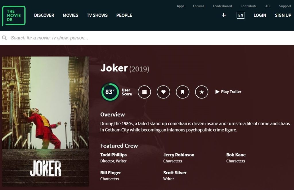
Task: Play the Joker trailer
Action: click(x=228, y=92)
